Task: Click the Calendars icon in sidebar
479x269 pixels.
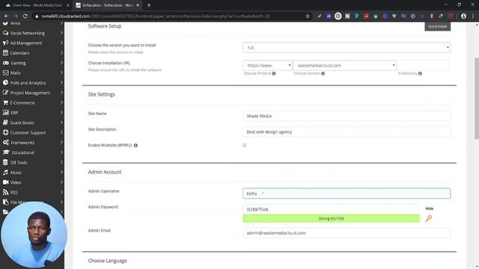Action: pos(5,53)
